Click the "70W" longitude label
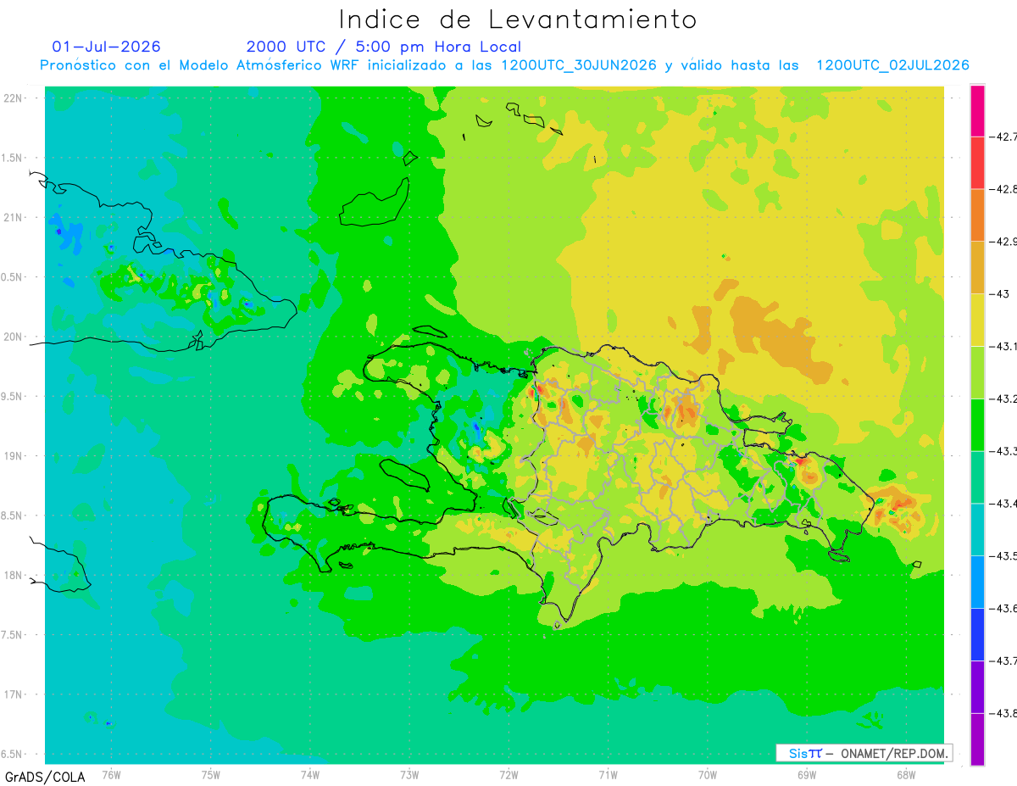1017x786 pixels. 708,774
